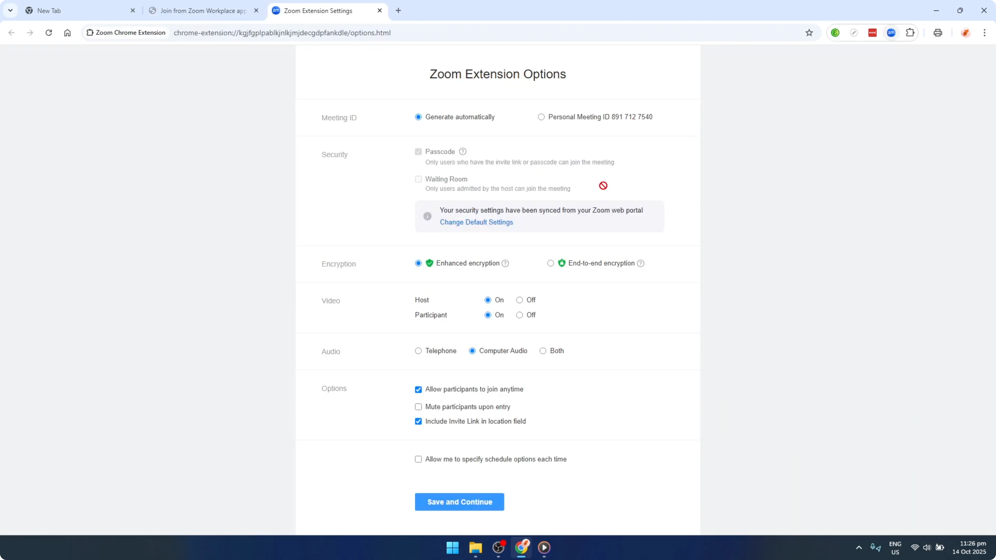Show hidden system tray icons
996x560 pixels.
coord(859,548)
